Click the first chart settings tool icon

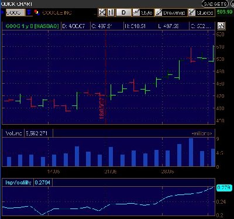tap(102, 13)
